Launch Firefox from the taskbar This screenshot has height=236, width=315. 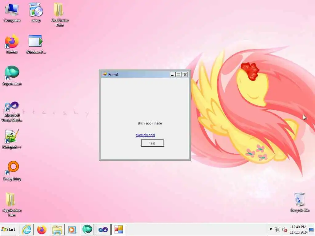[x=42, y=229]
